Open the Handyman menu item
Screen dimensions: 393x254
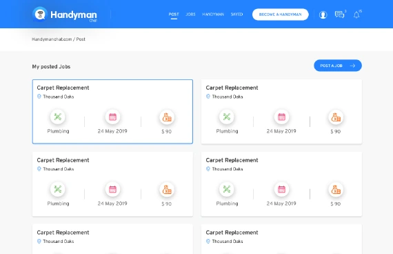coord(213,14)
